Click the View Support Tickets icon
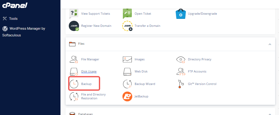 coord(74,14)
